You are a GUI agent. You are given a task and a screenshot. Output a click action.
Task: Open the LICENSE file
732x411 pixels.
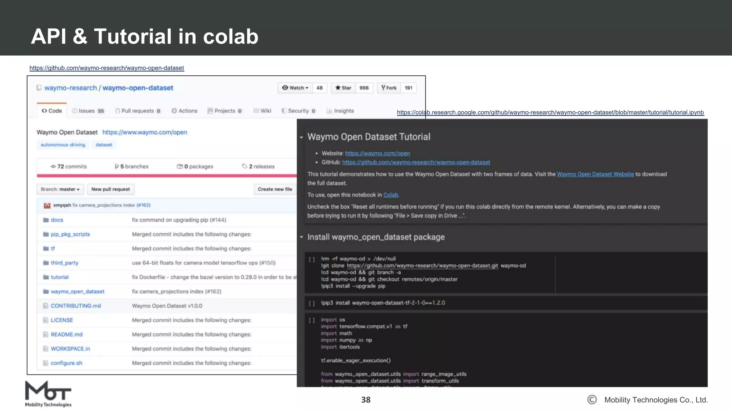(62, 320)
